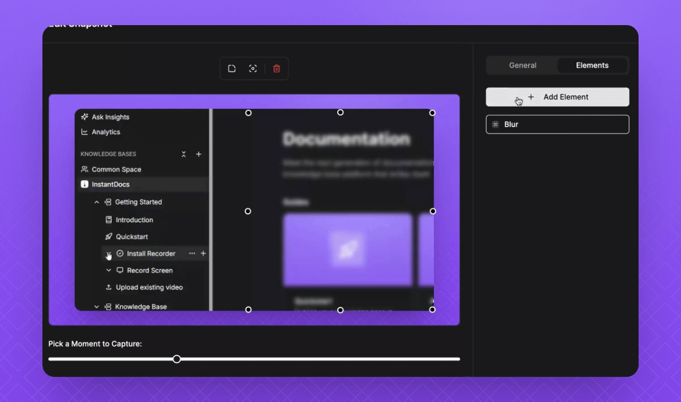
Task: Add a subpage under Install Recorder
Action: coord(203,253)
